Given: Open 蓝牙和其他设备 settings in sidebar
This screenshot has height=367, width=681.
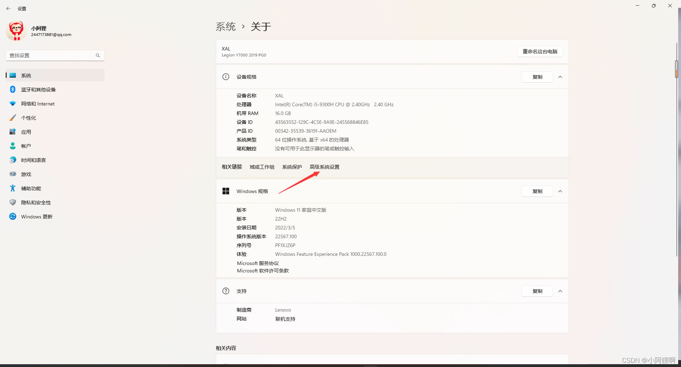Looking at the screenshot, I should (38, 89).
